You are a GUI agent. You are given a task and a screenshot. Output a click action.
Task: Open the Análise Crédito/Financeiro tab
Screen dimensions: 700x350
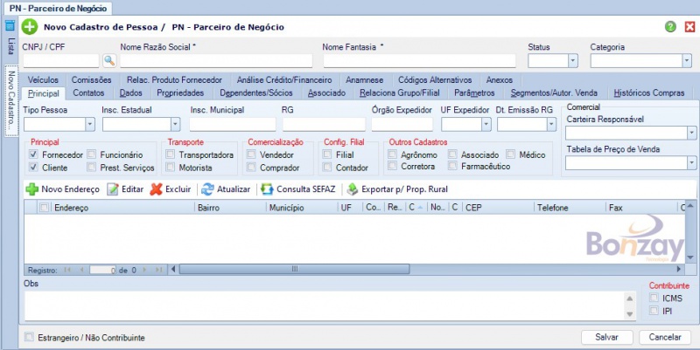284,80
